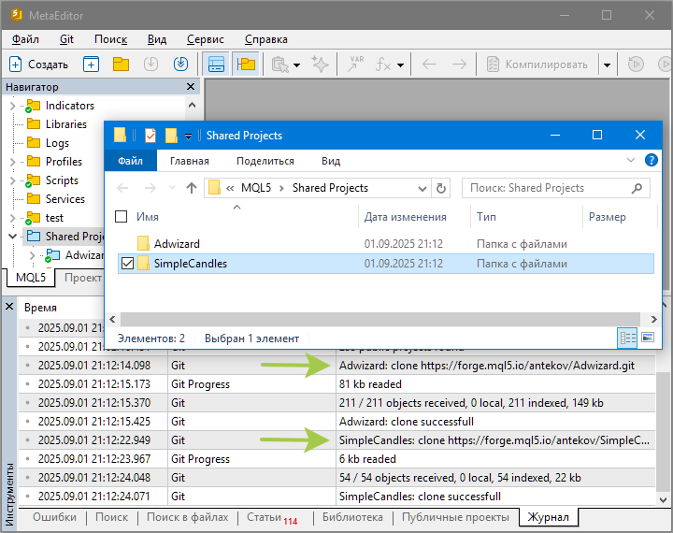Click the start debugging play icon
Screen dimensions: 673x533
pyautogui.click(x=636, y=65)
